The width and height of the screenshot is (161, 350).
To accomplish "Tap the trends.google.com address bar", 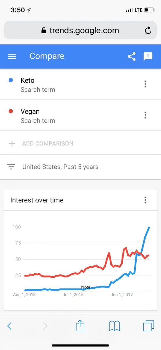I will [x=80, y=30].
